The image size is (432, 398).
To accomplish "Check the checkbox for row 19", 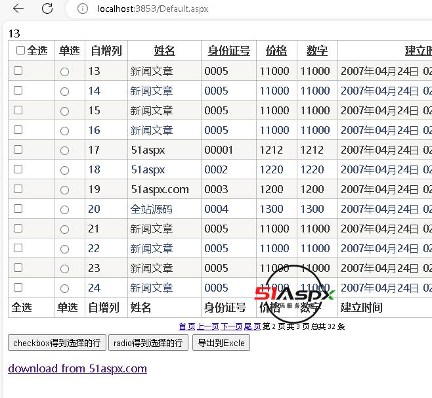I will (18, 188).
